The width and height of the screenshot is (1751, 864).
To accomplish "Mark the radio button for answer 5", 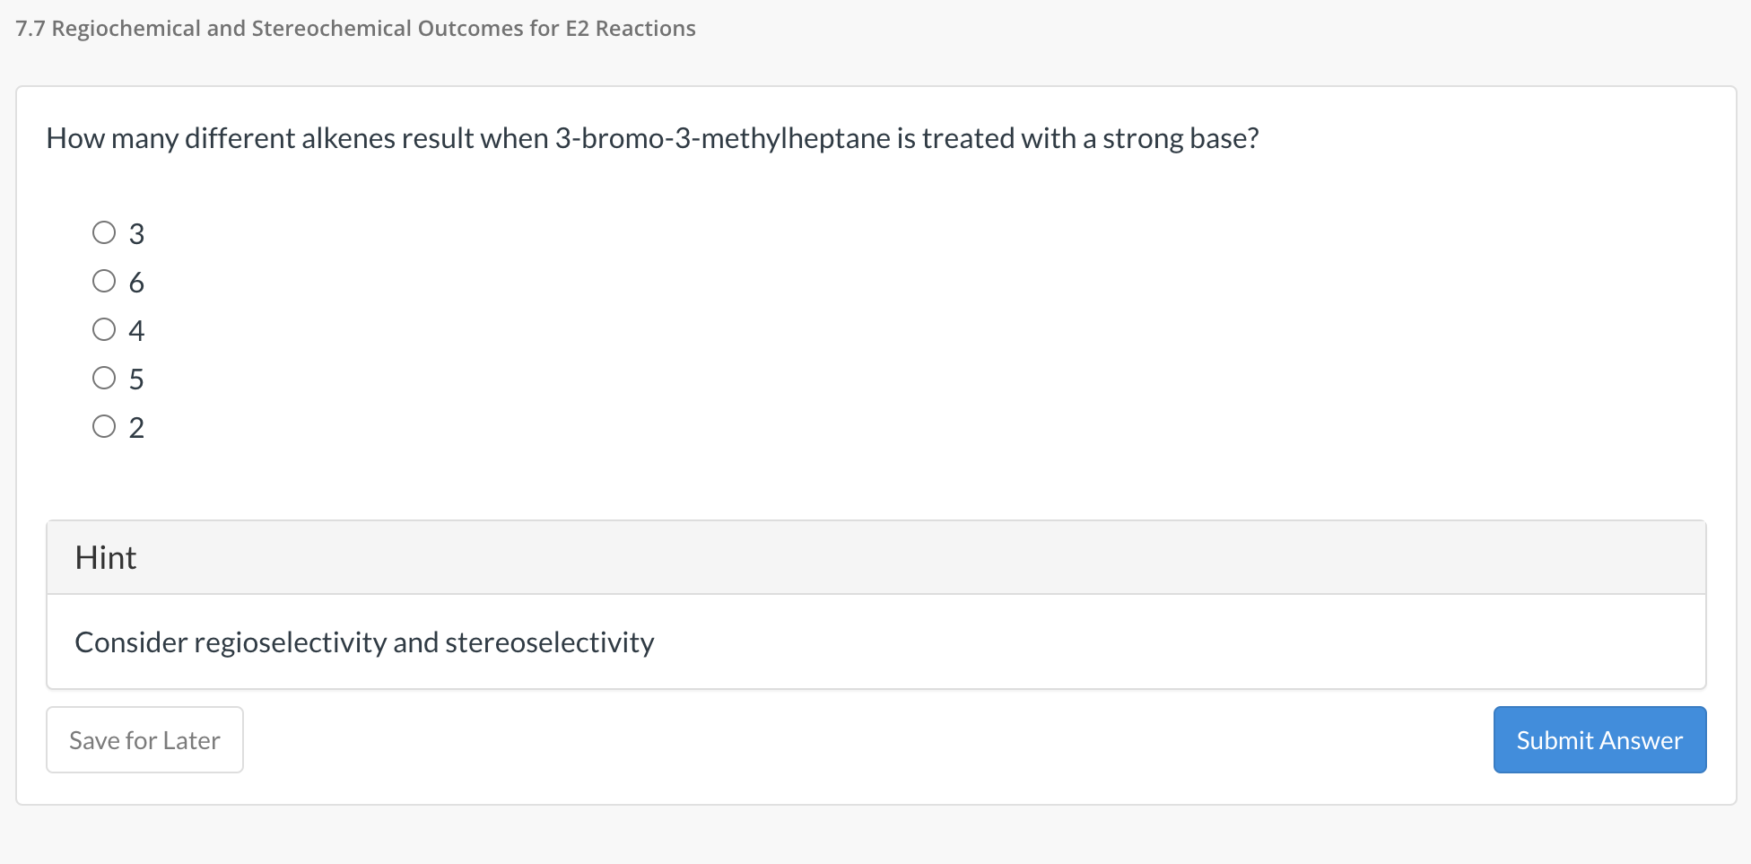I will tap(104, 379).
